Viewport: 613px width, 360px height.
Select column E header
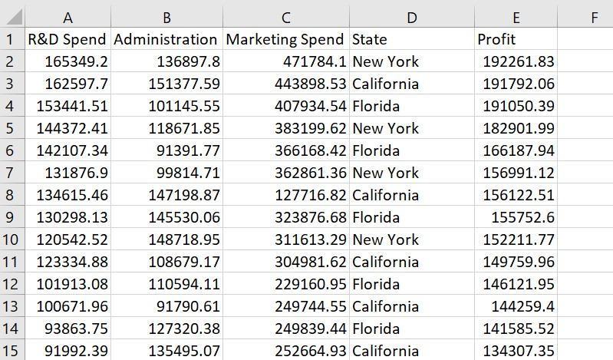click(x=516, y=17)
